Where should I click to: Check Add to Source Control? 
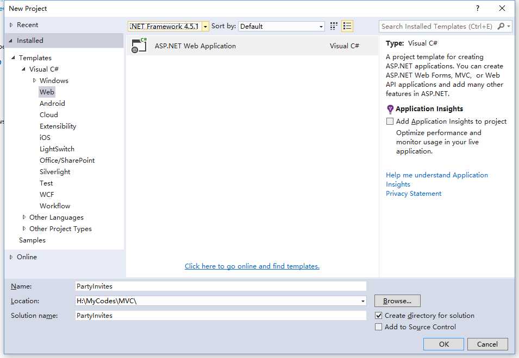(x=378, y=327)
